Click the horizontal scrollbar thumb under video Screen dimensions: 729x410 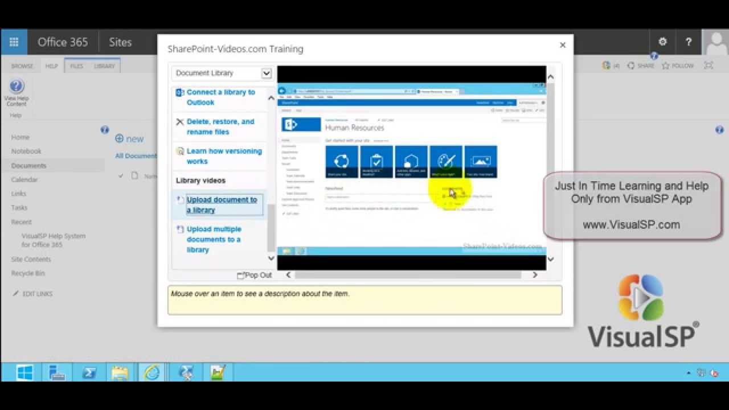coord(407,275)
